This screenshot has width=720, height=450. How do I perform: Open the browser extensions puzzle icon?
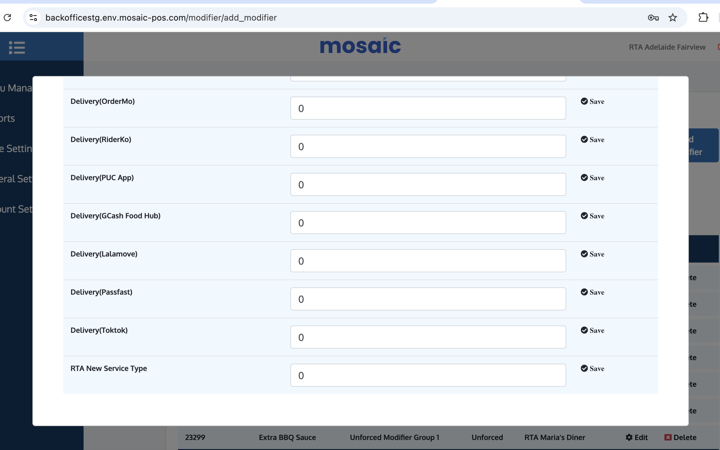(x=703, y=18)
